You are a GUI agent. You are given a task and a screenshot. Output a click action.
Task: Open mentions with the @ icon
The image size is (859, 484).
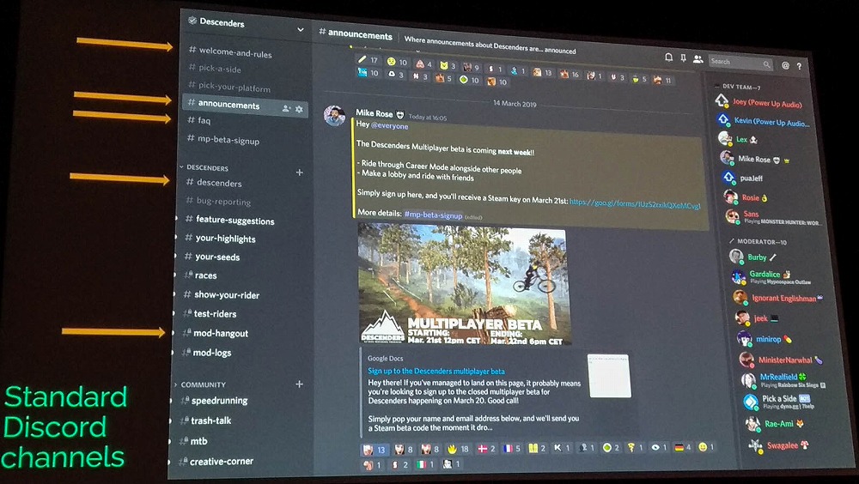point(786,65)
